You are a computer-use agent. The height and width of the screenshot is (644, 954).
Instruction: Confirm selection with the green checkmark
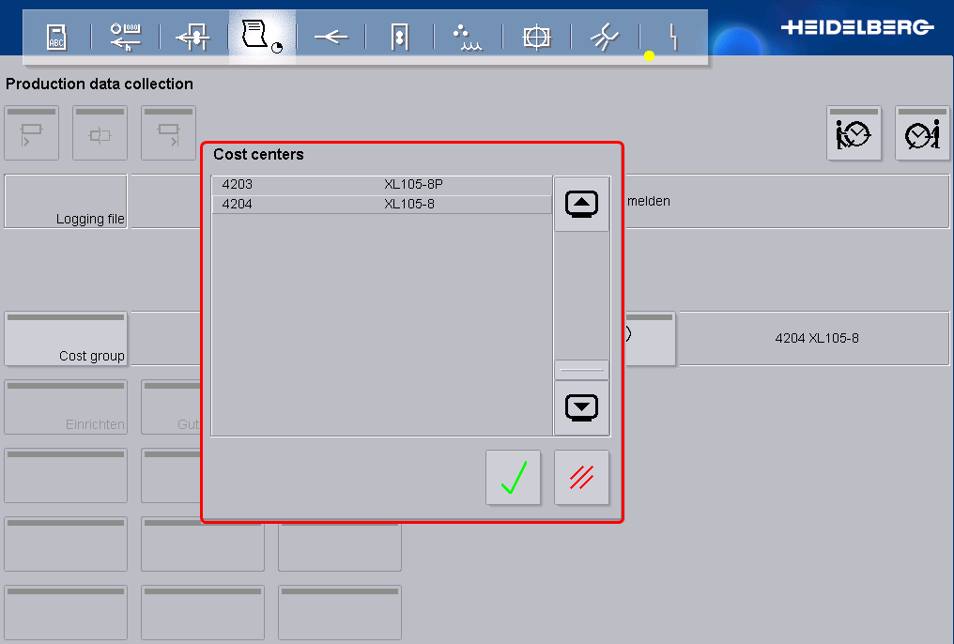point(513,478)
